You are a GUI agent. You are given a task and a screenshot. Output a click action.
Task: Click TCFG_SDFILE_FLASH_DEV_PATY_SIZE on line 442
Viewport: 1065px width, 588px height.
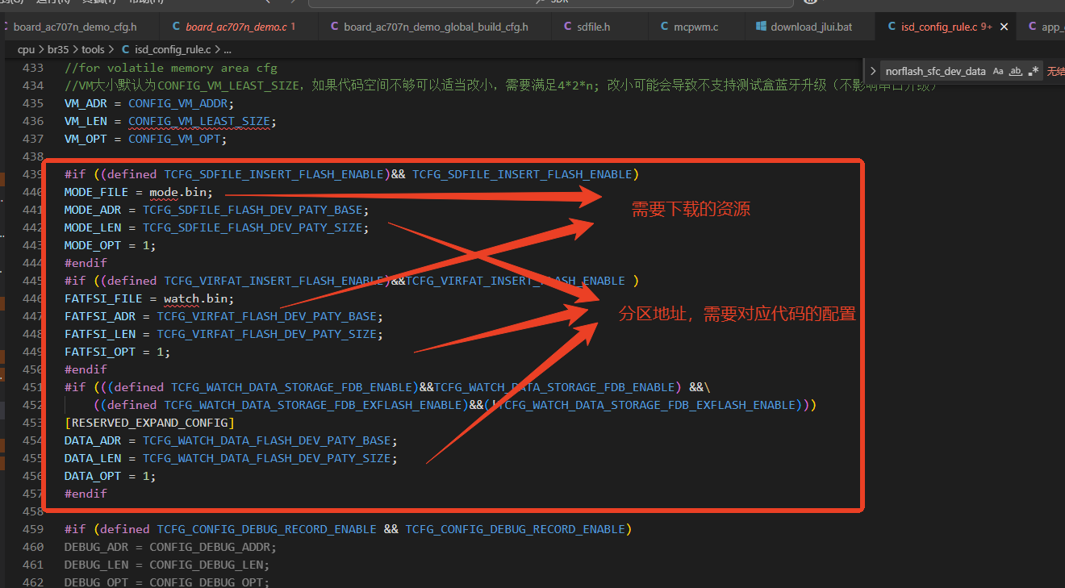[x=253, y=227]
